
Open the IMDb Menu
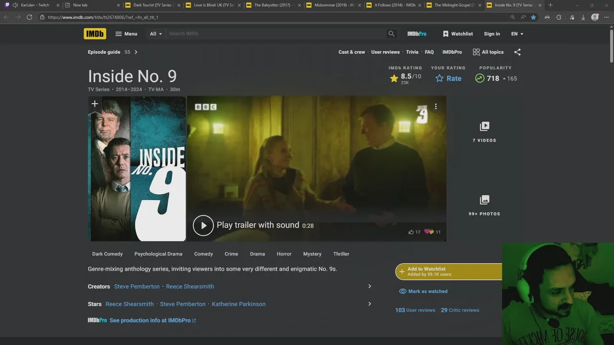coord(126,34)
